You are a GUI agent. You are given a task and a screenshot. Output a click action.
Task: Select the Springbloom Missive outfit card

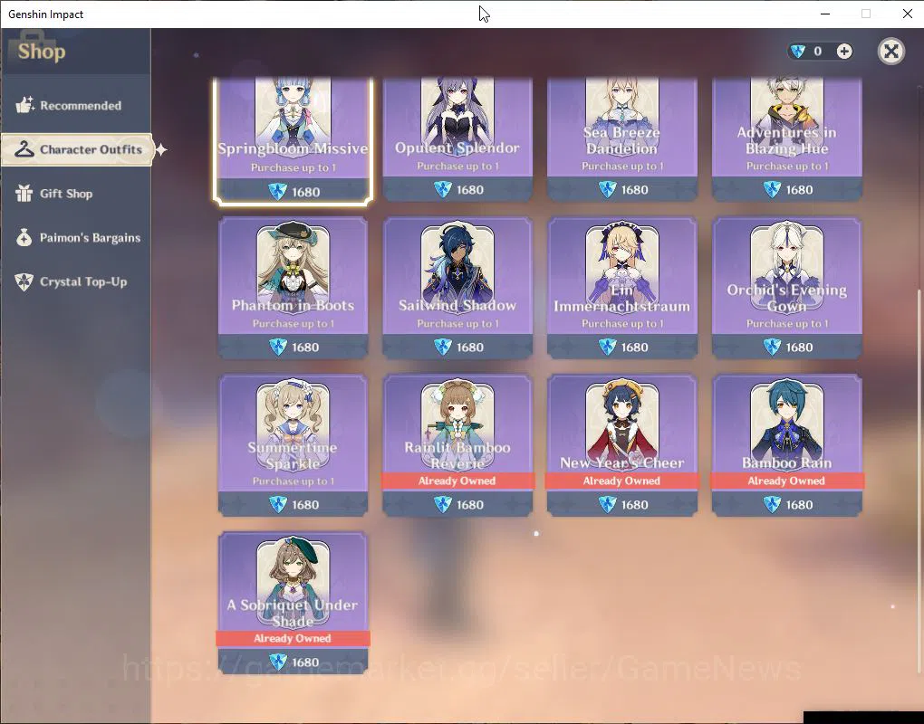[x=293, y=140]
